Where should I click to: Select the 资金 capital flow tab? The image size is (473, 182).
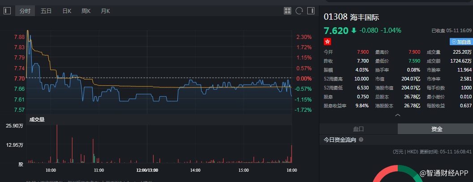(437, 129)
